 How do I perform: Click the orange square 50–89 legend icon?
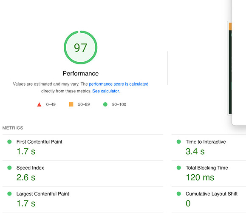click(71, 104)
